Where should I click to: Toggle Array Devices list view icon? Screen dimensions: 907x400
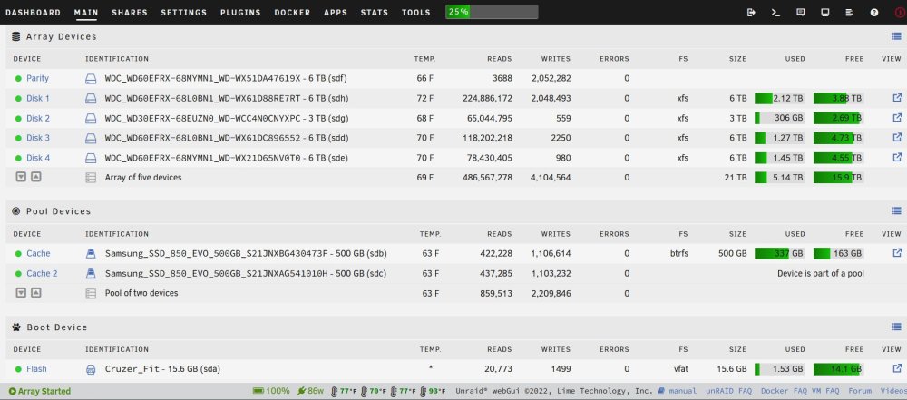pos(897,36)
